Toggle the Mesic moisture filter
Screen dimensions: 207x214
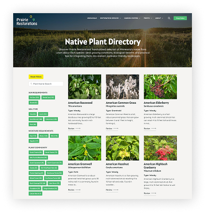pyautogui.click(x=44, y=136)
